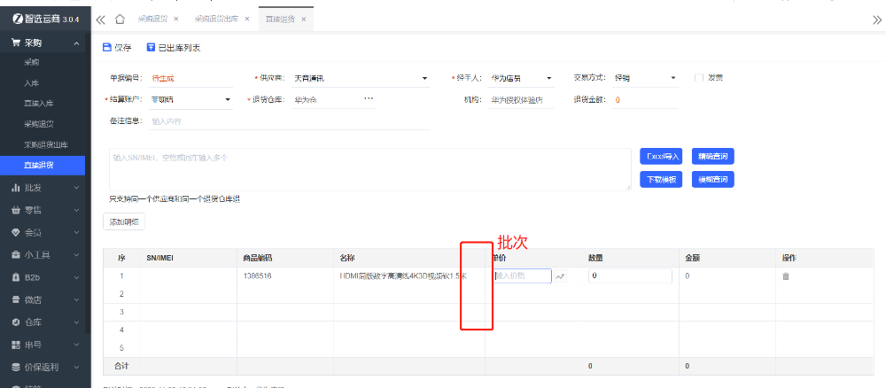886x388 pixels.
Task: Click the 输入价格 price input field
Action: point(521,276)
